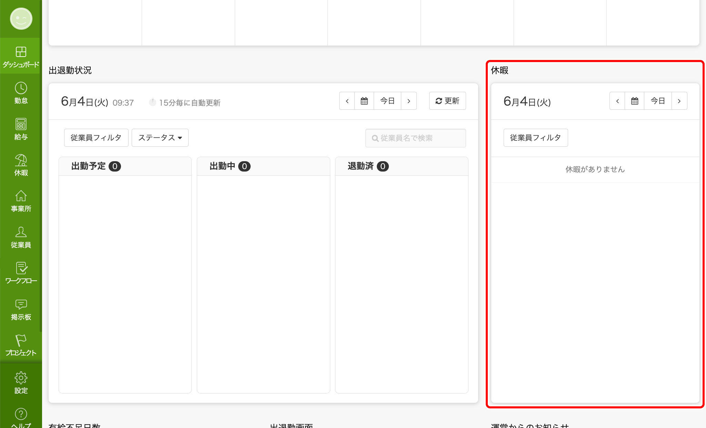This screenshot has width=706, height=428.
Task: Open the 給与 payroll sidebar icon
Action: [21, 129]
